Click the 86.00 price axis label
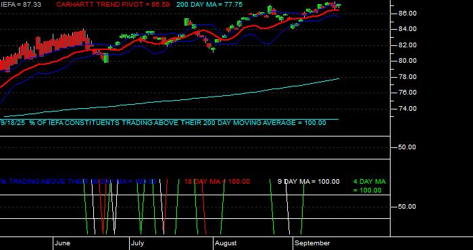The image size is (473, 250). coord(407,14)
